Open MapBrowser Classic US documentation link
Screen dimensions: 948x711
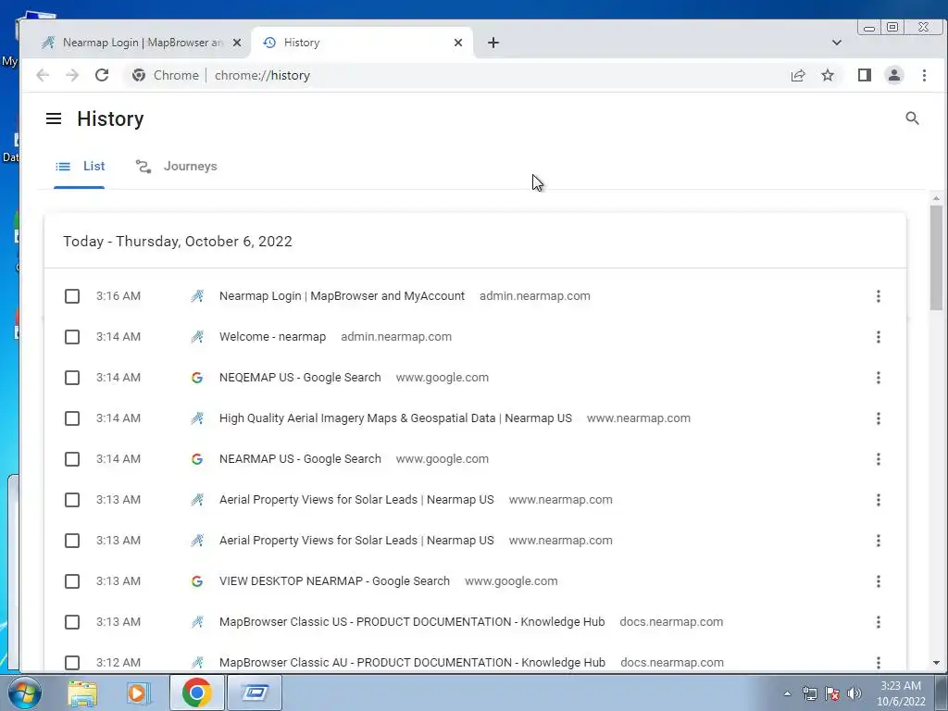click(x=412, y=622)
